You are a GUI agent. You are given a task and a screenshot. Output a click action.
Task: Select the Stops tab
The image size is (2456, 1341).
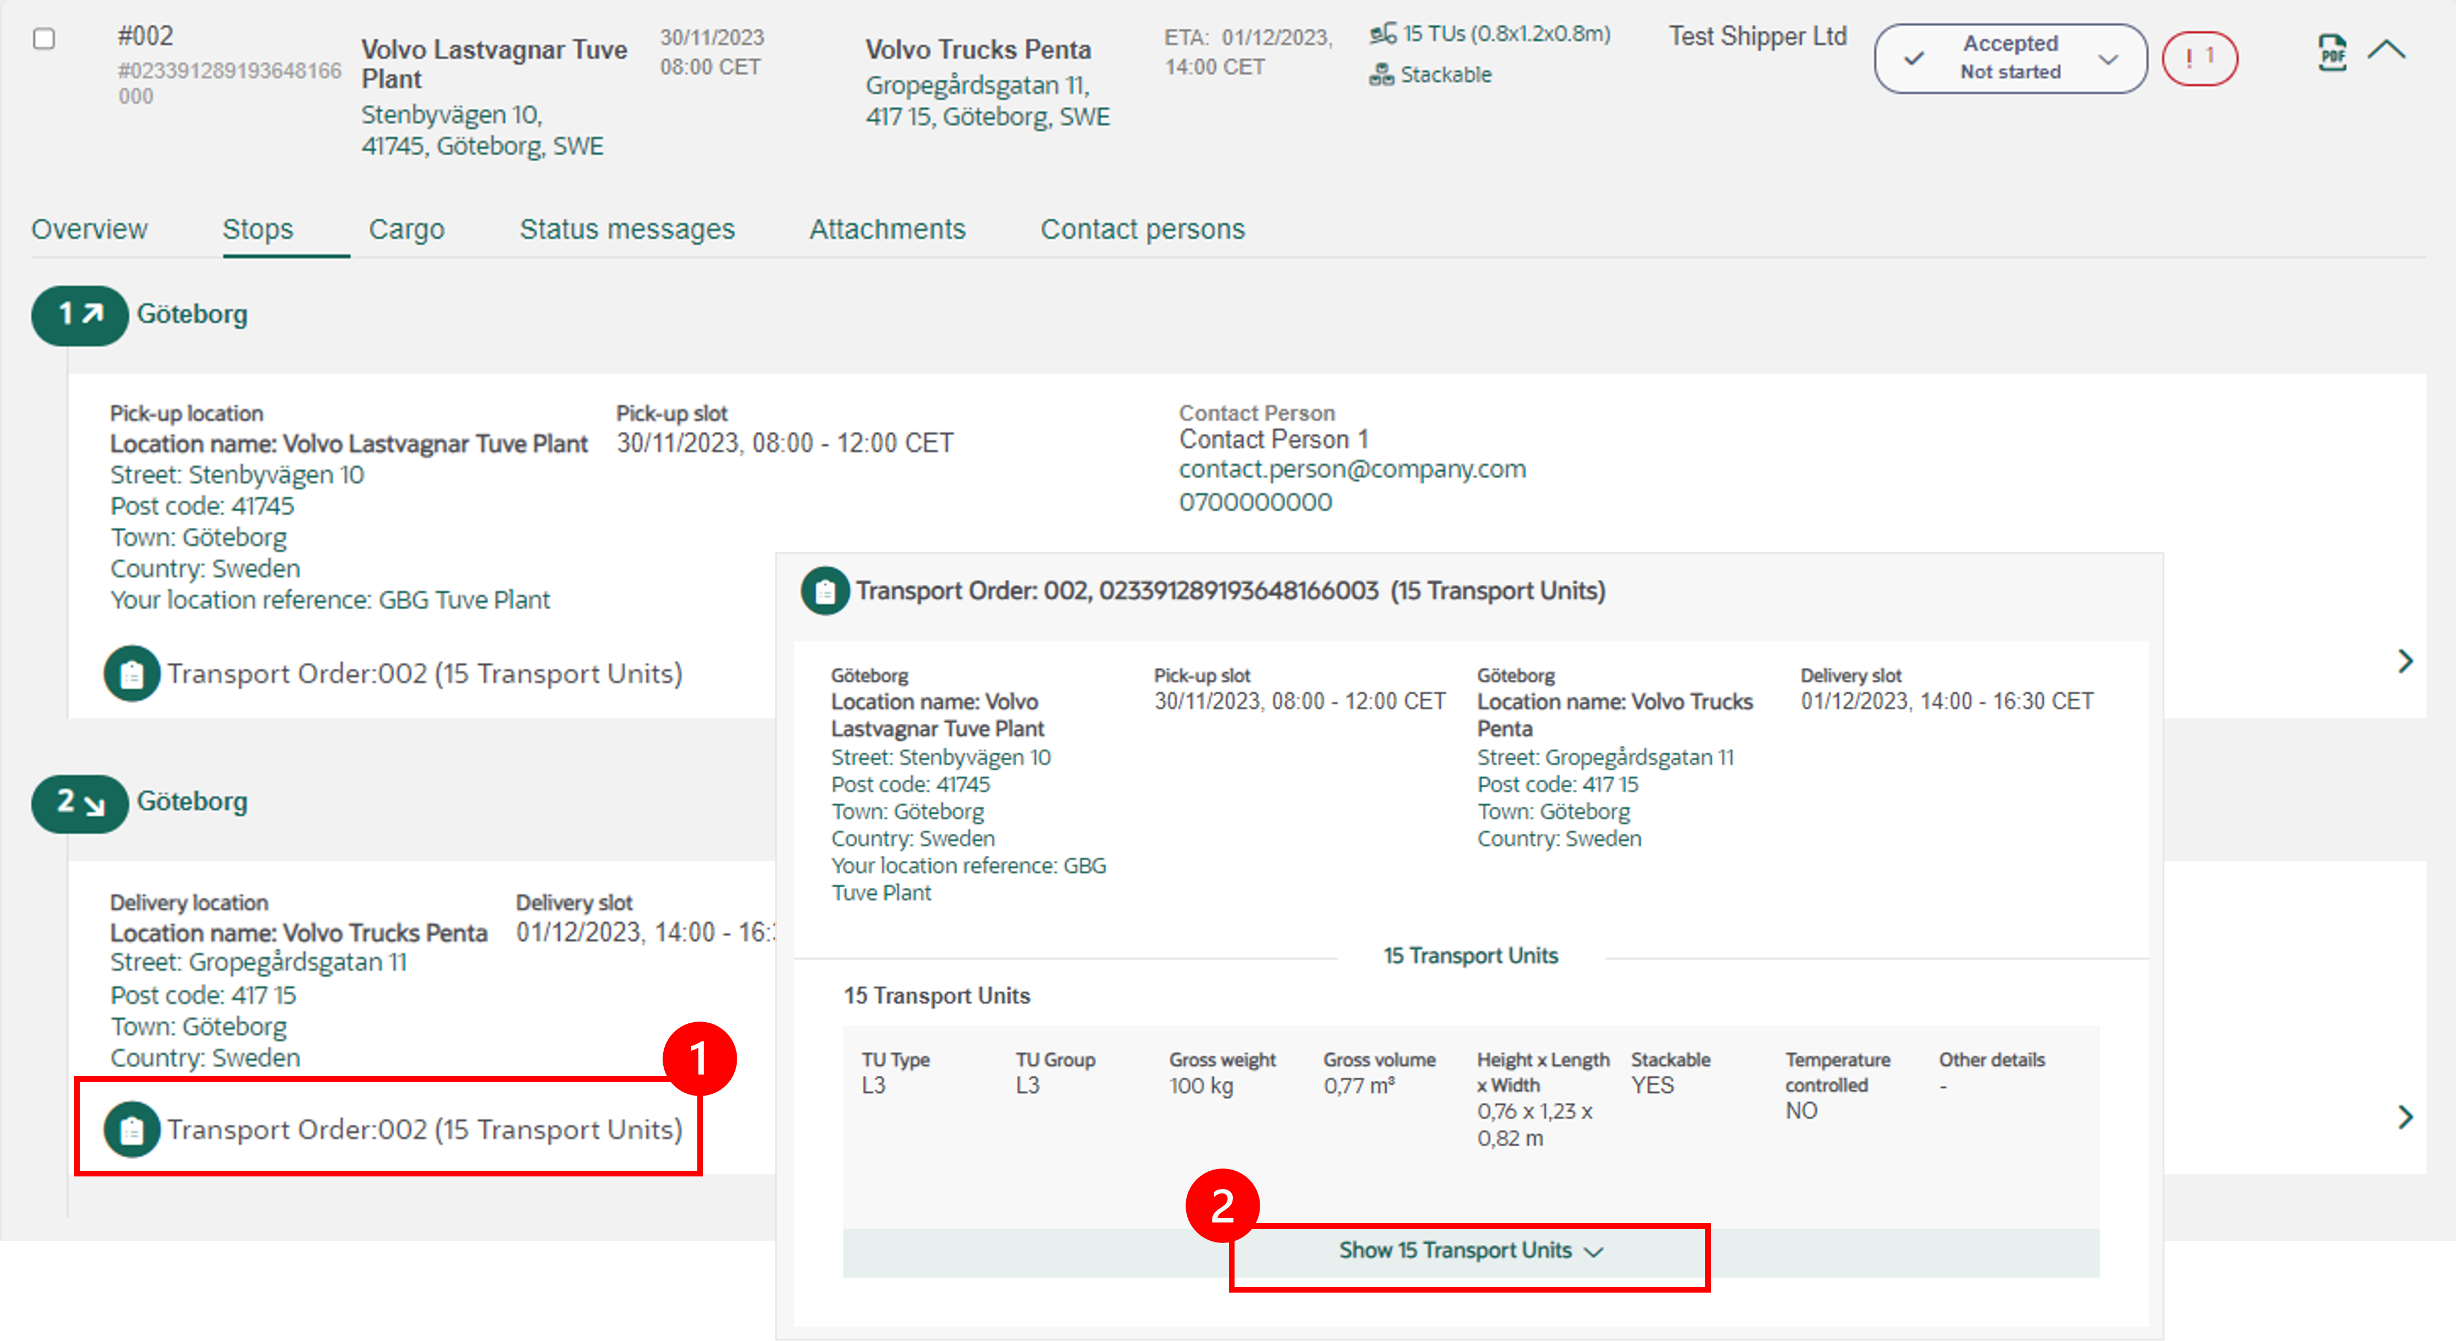[x=258, y=229]
